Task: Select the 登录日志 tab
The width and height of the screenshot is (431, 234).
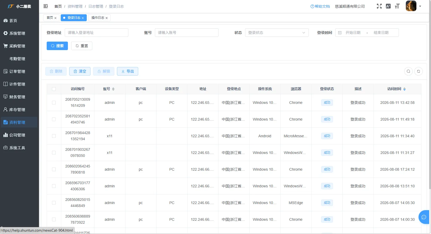Action: pyautogui.click(x=74, y=18)
